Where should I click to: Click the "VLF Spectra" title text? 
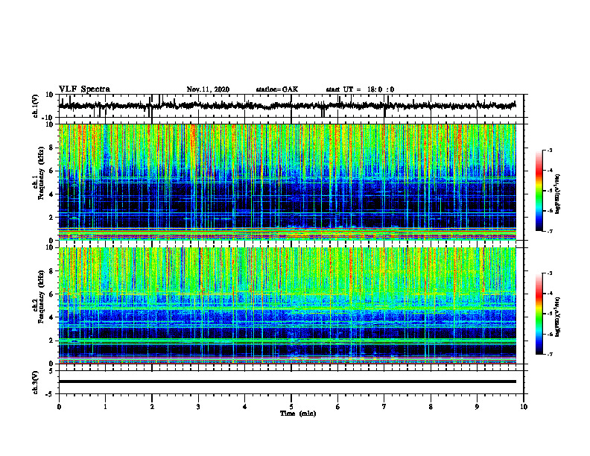pos(84,89)
